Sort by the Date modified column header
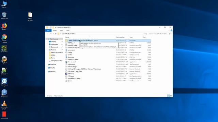218x122 pixels. pos(120,37)
